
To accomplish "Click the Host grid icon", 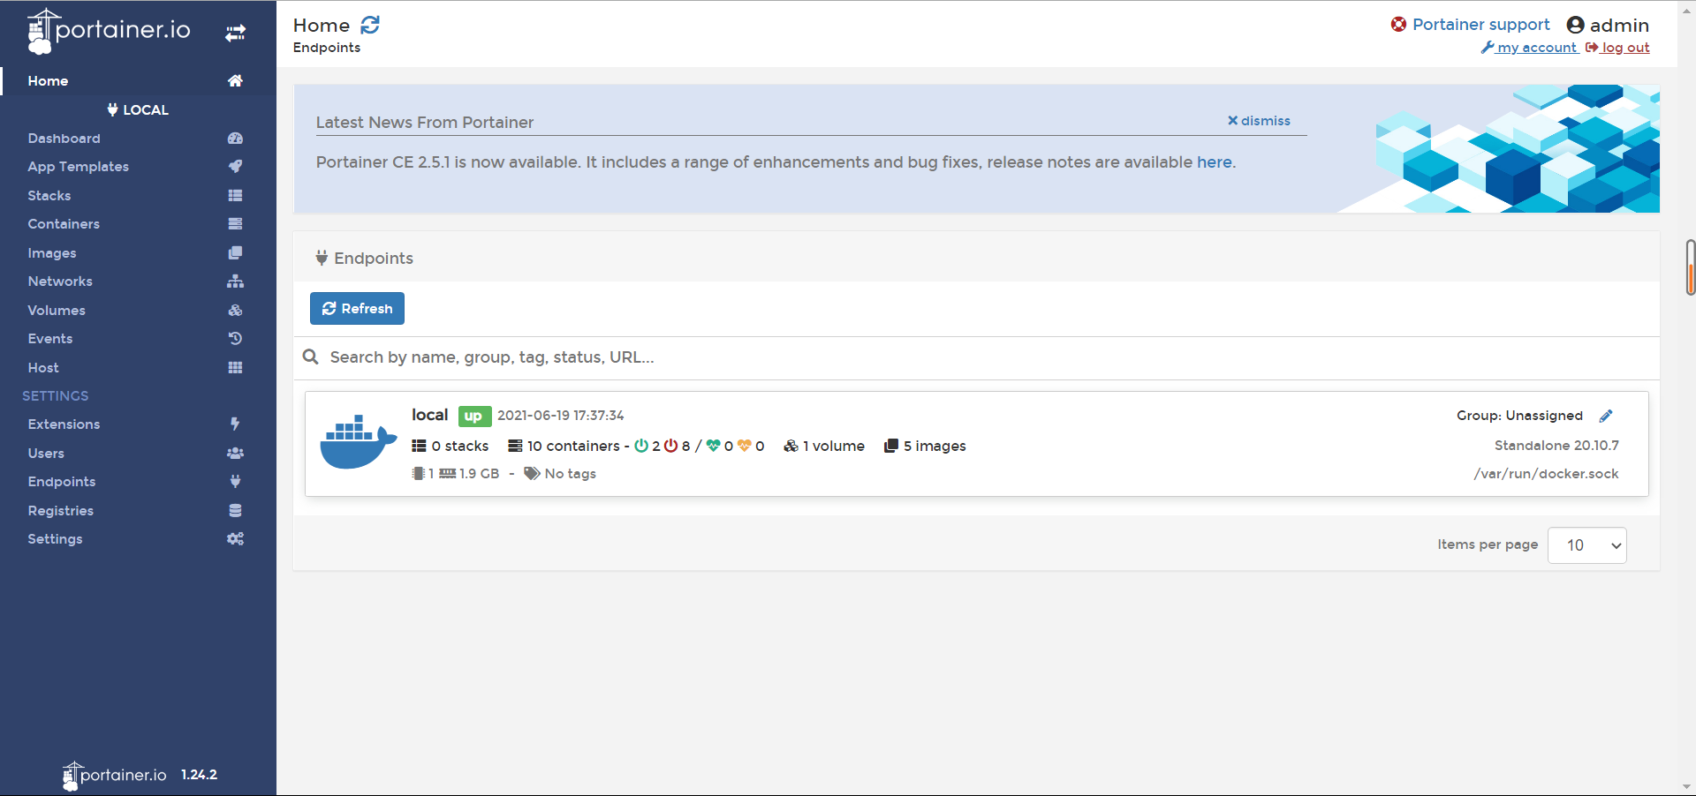I will pyautogui.click(x=235, y=368).
